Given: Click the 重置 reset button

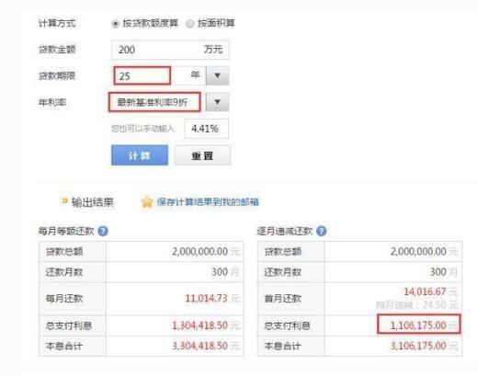Looking at the screenshot, I should [202, 155].
